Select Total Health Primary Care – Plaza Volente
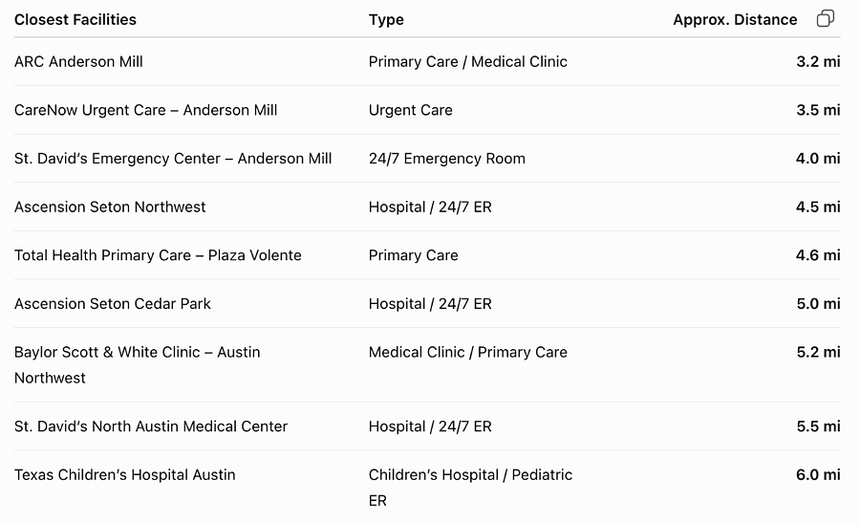Screen dimensions: 860x524 tap(158, 255)
